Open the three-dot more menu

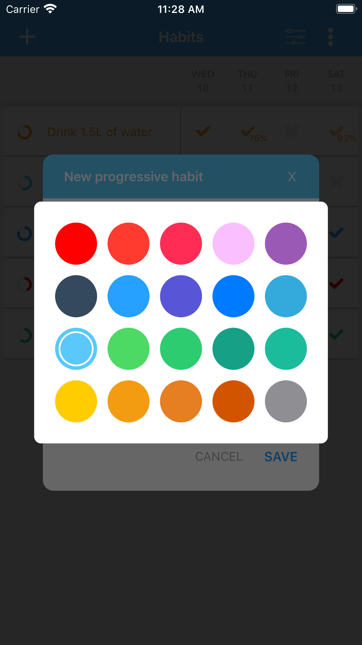[x=330, y=37]
